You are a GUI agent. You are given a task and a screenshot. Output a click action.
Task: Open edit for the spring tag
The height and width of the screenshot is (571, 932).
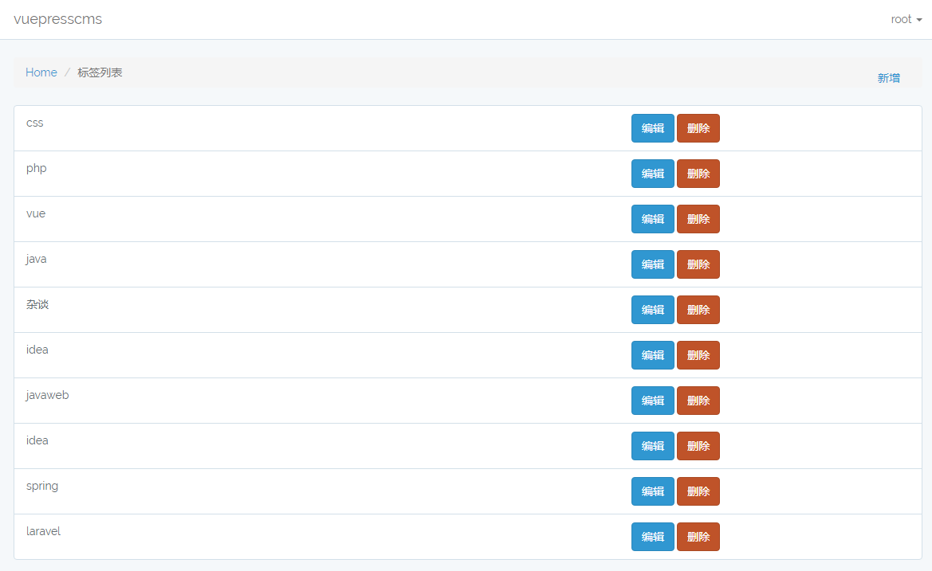652,491
